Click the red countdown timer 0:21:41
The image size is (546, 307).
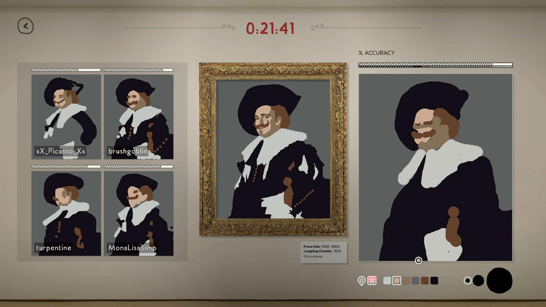pyautogui.click(x=270, y=28)
